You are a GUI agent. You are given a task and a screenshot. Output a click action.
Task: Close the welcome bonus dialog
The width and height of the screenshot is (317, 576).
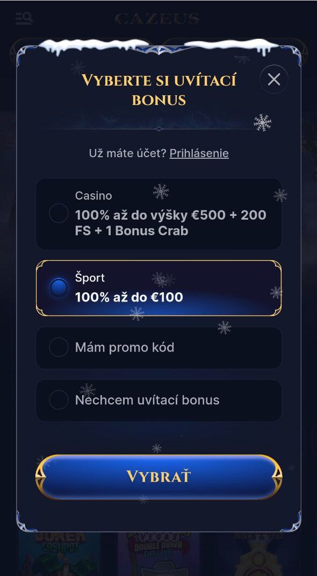pos(274,79)
